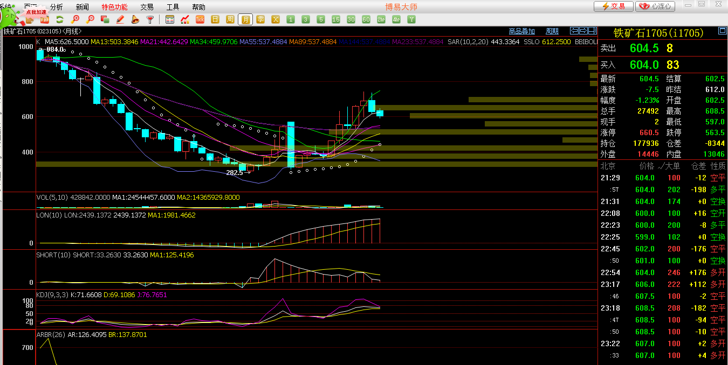Select the 30-minute chart button
Screen dimensions: 728x365
pos(351,19)
